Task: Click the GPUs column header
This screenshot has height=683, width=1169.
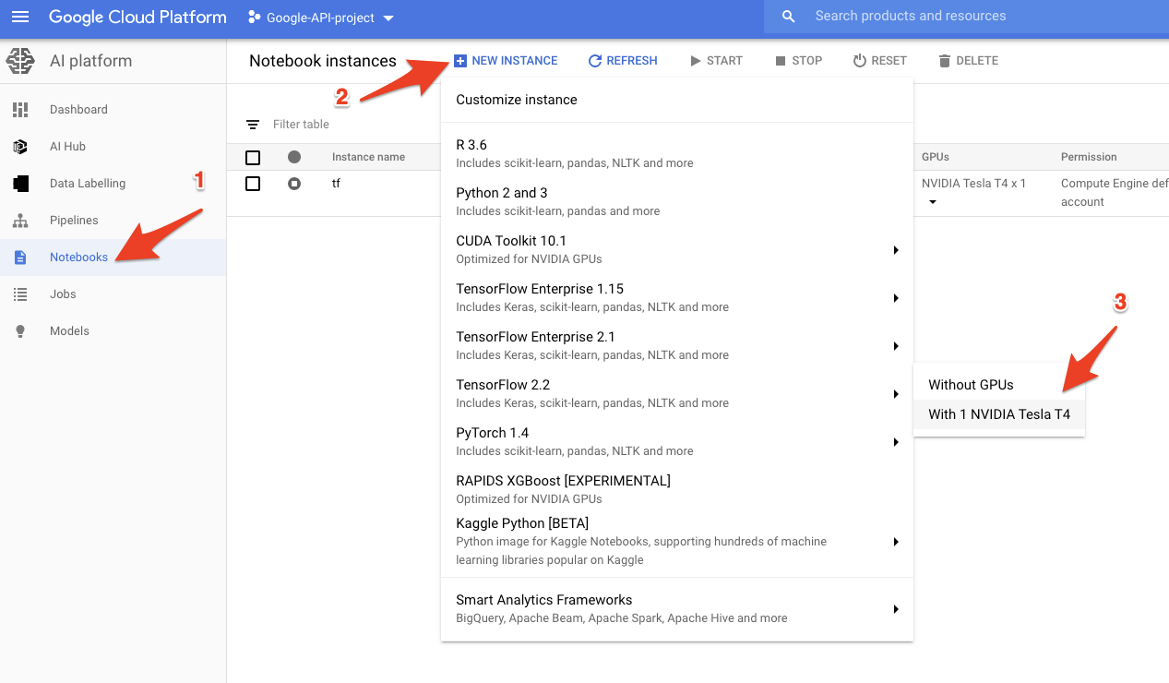Action: 936,157
